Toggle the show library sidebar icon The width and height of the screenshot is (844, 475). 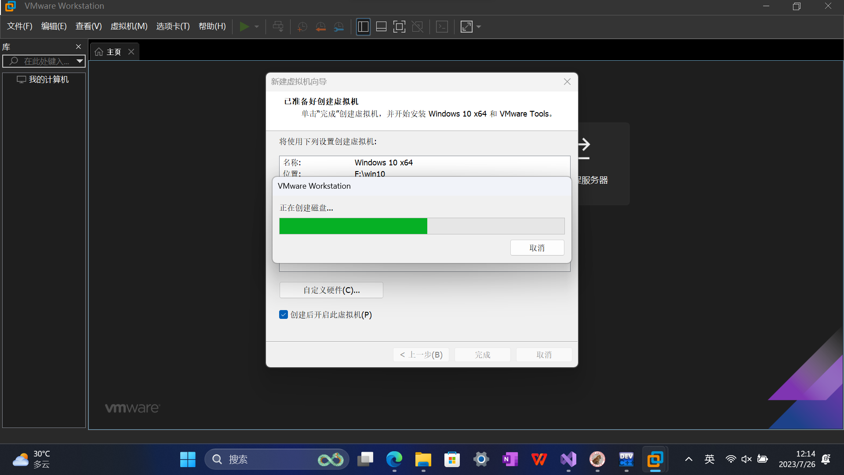click(363, 27)
